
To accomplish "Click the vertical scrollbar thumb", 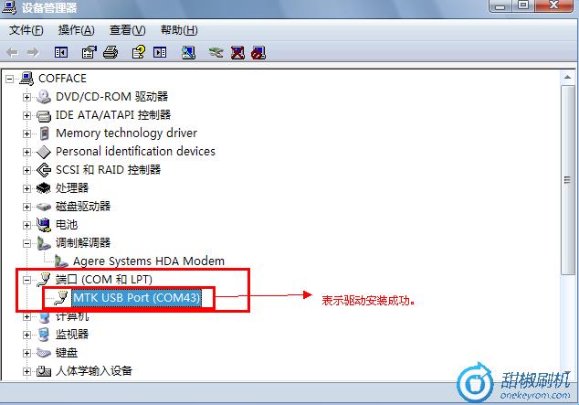I will point(567,180).
